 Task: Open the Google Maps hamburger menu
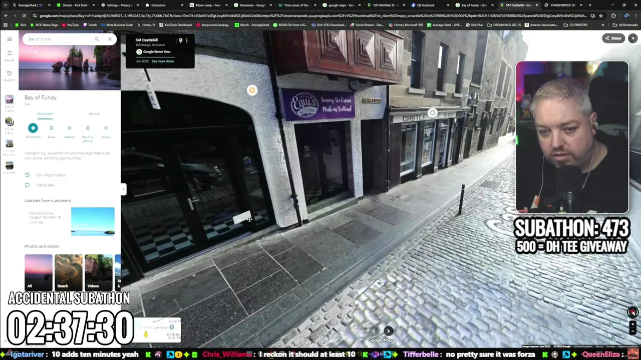[9, 39]
